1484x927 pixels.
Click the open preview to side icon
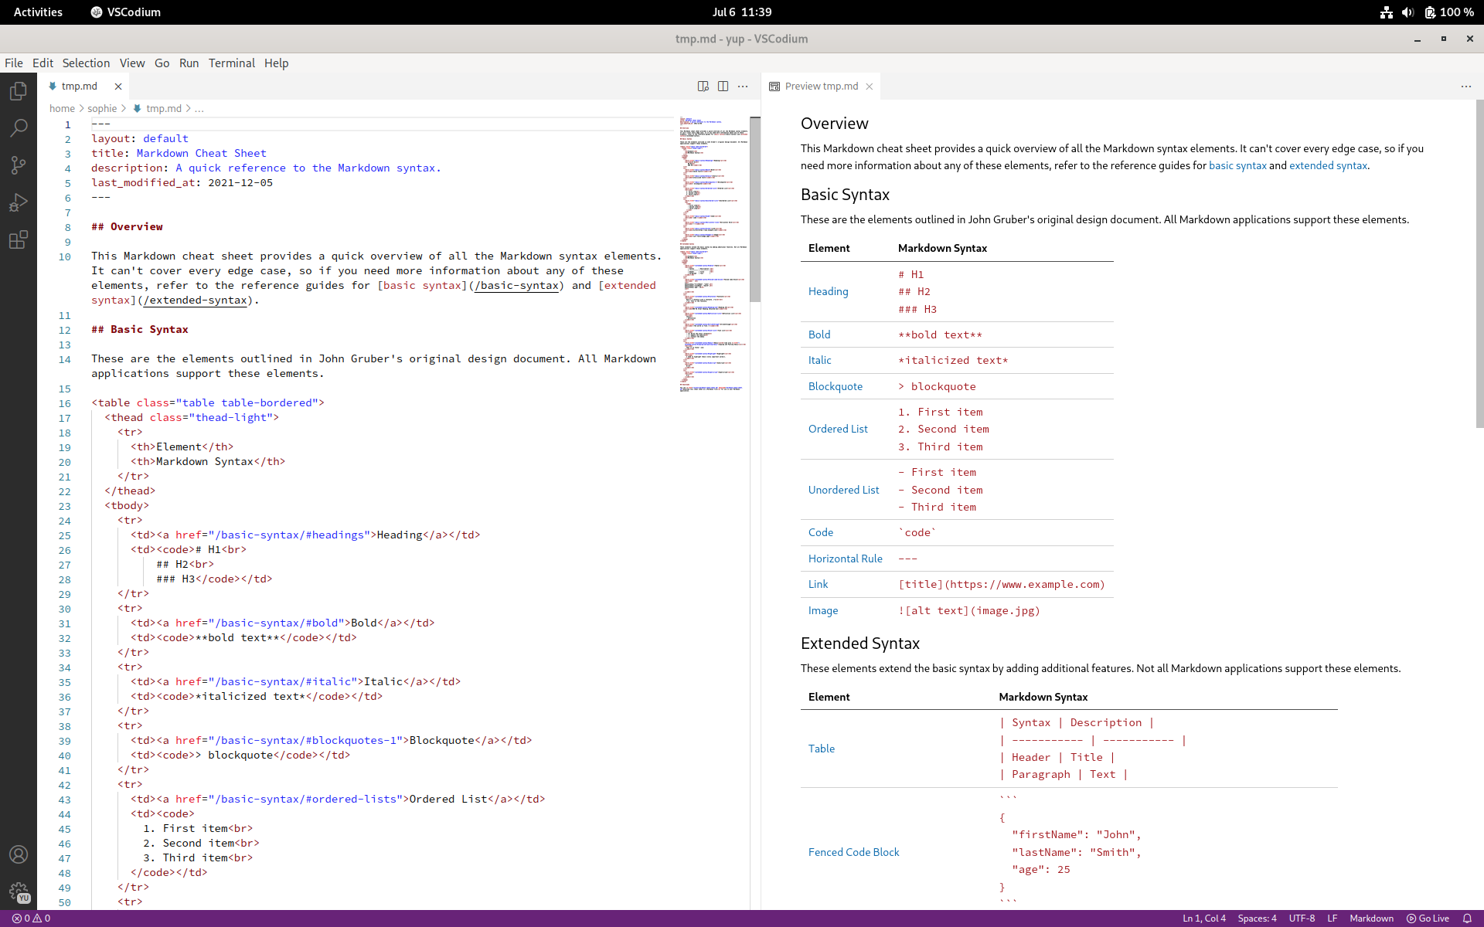point(703,87)
